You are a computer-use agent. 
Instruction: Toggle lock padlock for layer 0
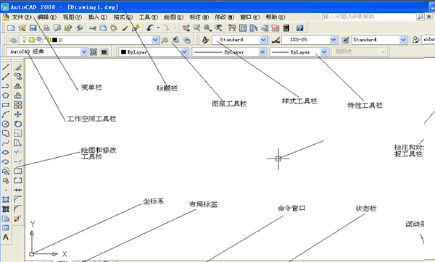(49, 40)
